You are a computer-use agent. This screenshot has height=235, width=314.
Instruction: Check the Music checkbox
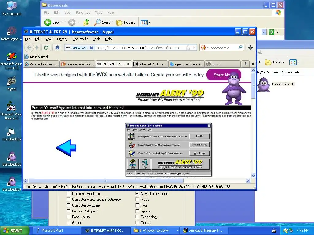137,199
